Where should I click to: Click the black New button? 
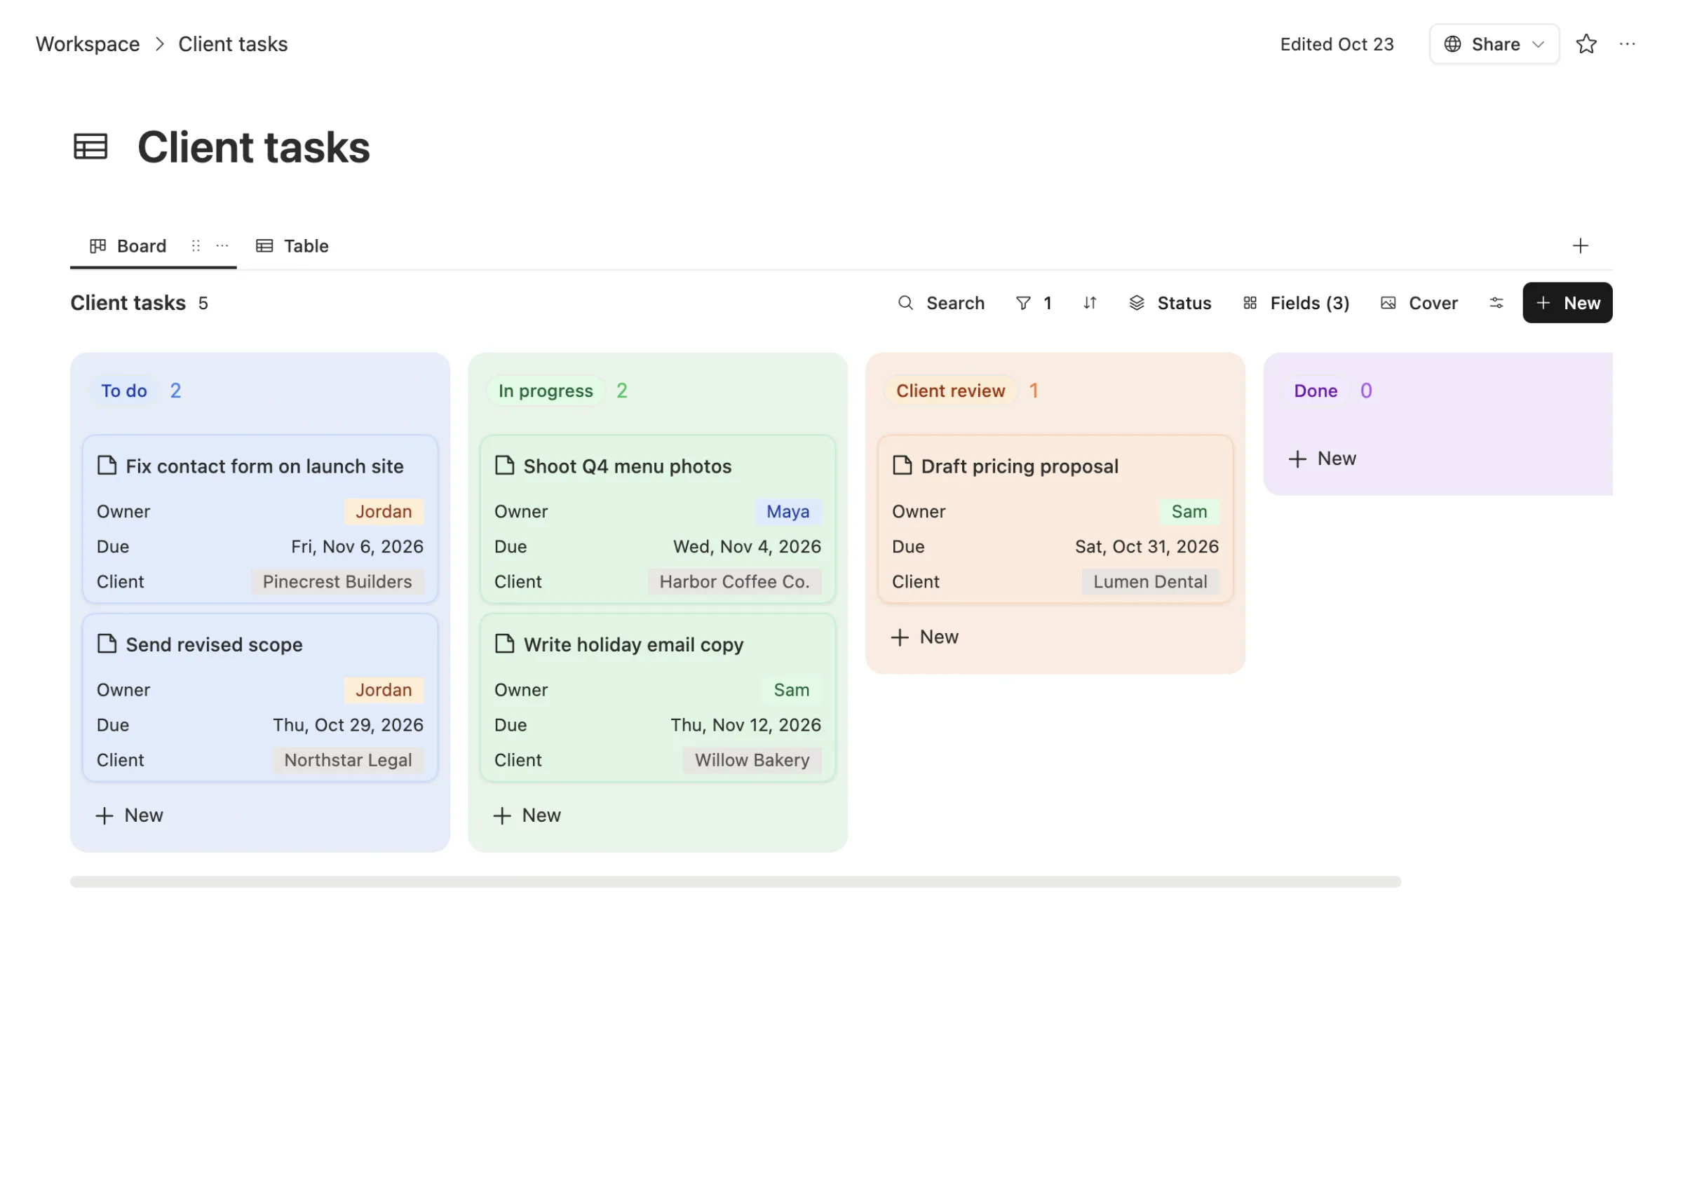tap(1567, 303)
